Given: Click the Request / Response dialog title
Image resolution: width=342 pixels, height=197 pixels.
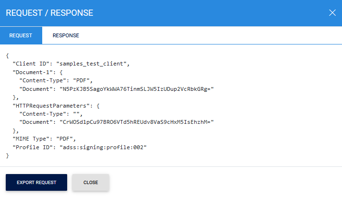Looking at the screenshot, I should [49, 13].
